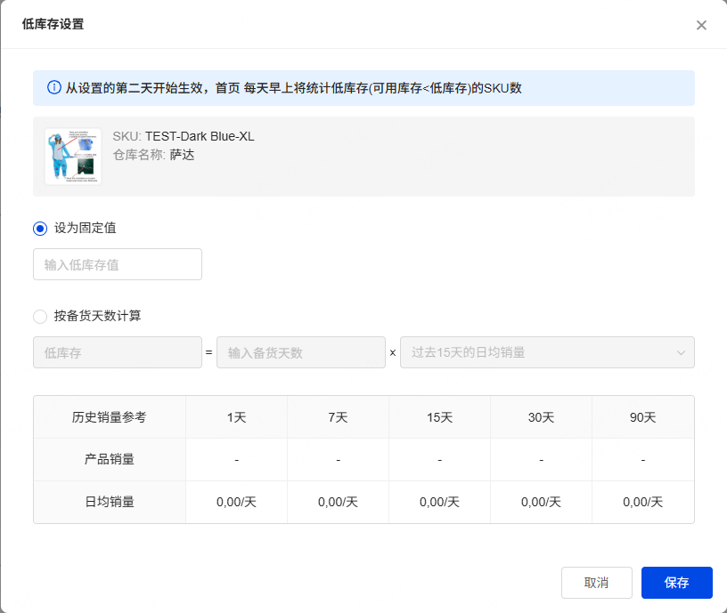The image size is (727, 613).
Task: Click the 历史销量参考 table header cell
Action: pos(110,417)
